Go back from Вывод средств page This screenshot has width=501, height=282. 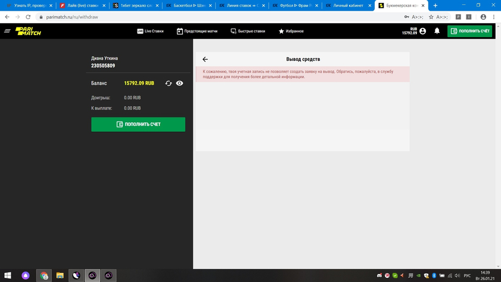point(205,59)
